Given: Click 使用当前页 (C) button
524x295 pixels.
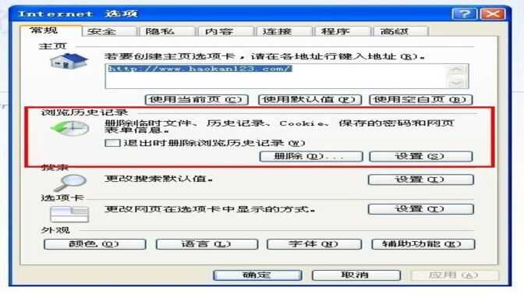Looking at the screenshot, I should [196, 100].
